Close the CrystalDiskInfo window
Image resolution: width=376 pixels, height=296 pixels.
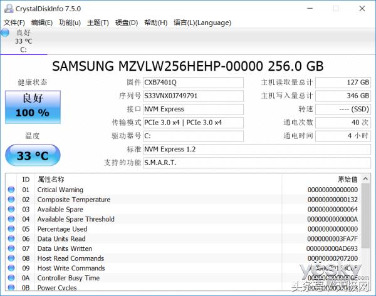pos(362,9)
